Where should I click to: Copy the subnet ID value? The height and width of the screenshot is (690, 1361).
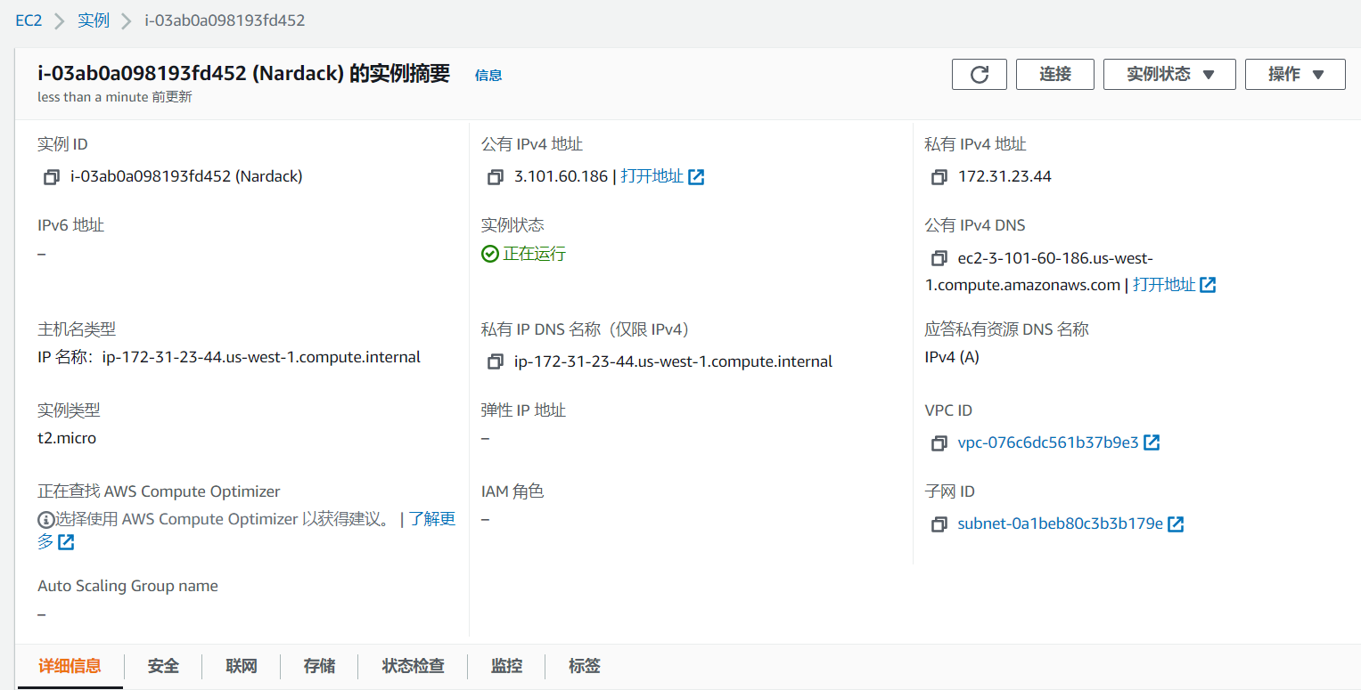pos(939,524)
